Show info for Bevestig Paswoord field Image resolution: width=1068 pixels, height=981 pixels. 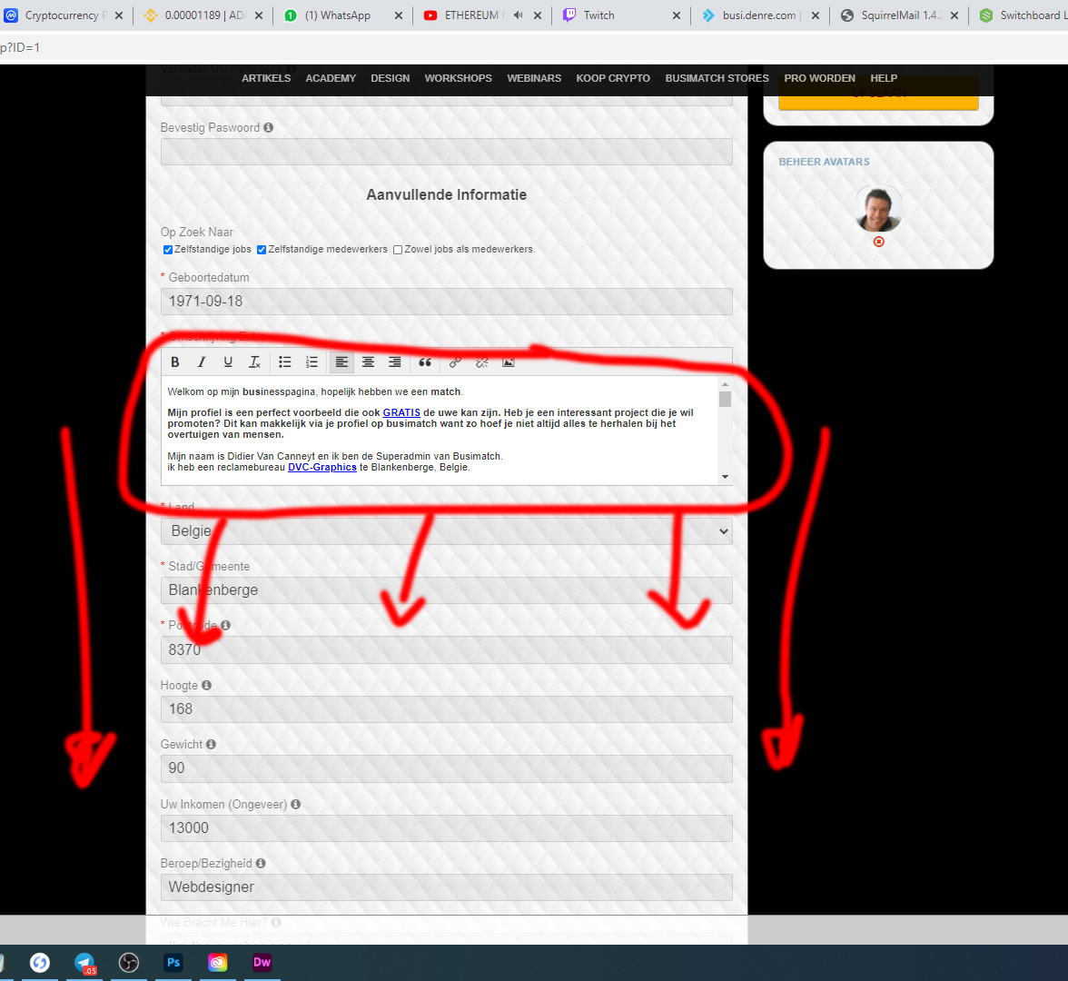pyautogui.click(x=269, y=127)
